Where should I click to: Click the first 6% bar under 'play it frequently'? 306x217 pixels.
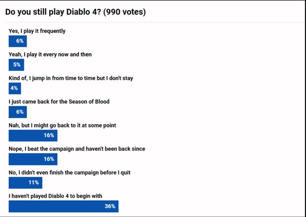[18, 41]
